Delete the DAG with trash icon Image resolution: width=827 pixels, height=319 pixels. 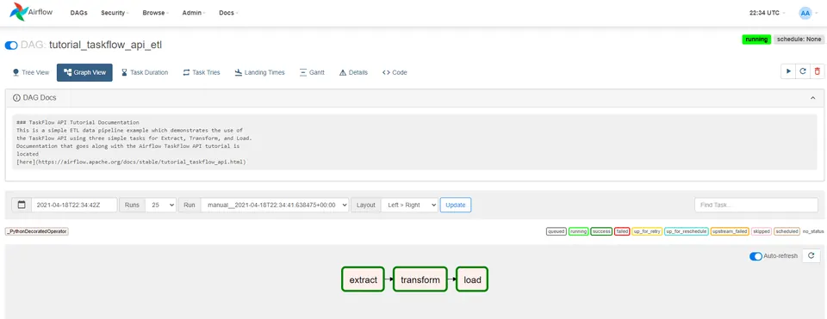tap(817, 71)
